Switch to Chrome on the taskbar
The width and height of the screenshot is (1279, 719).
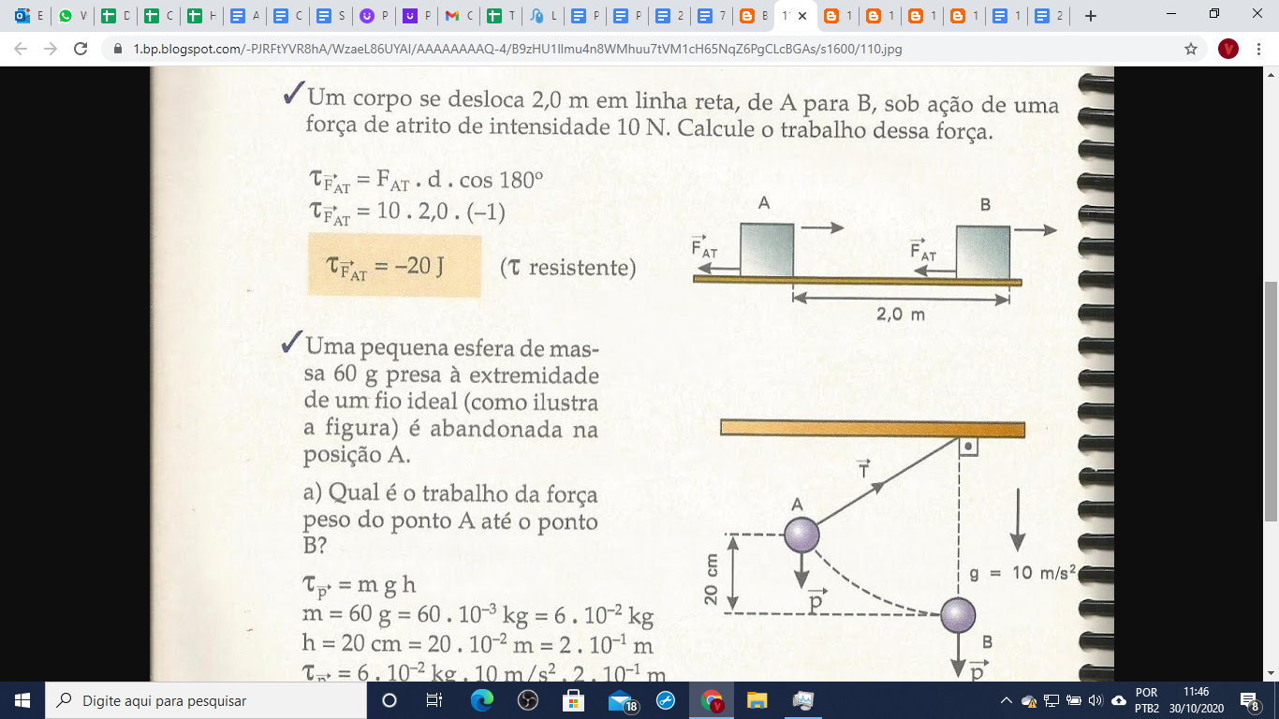click(713, 700)
